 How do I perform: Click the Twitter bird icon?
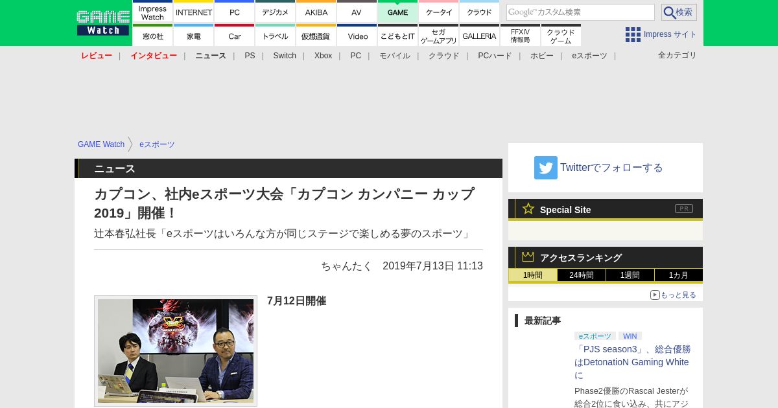point(546,168)
